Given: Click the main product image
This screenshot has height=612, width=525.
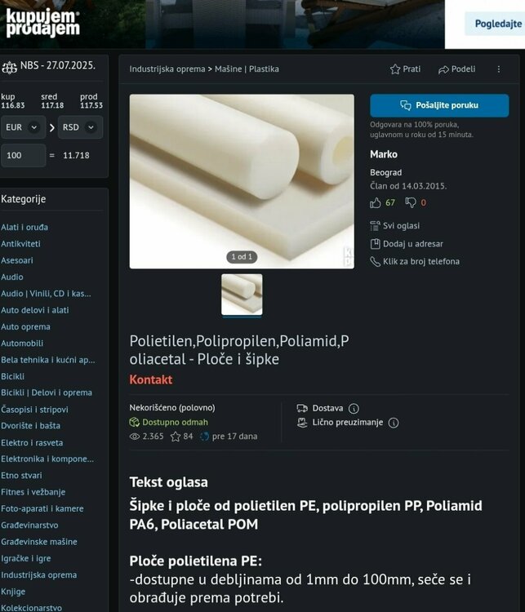Looking at the screenshot, I should [242, 181].
